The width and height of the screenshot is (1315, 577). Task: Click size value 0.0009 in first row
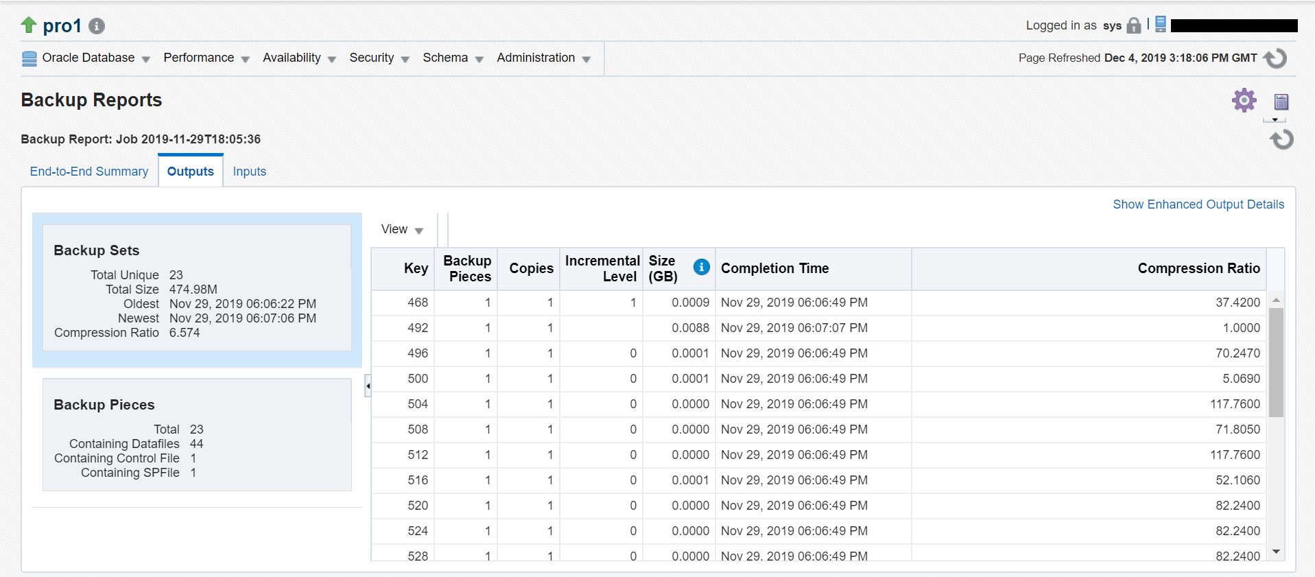[691, 303]
